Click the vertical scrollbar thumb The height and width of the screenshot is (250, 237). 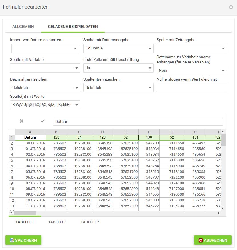tap(223, 140)
